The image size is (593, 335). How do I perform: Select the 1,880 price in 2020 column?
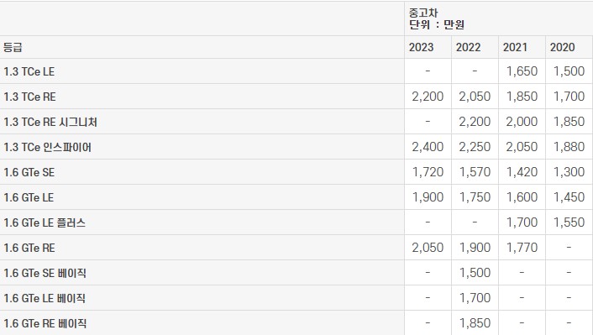[x=569, y=147]
